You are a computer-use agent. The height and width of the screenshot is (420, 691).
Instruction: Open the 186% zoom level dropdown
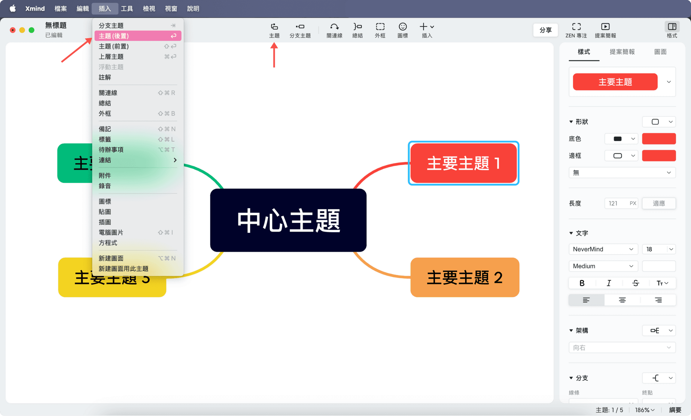pos(644,410)
